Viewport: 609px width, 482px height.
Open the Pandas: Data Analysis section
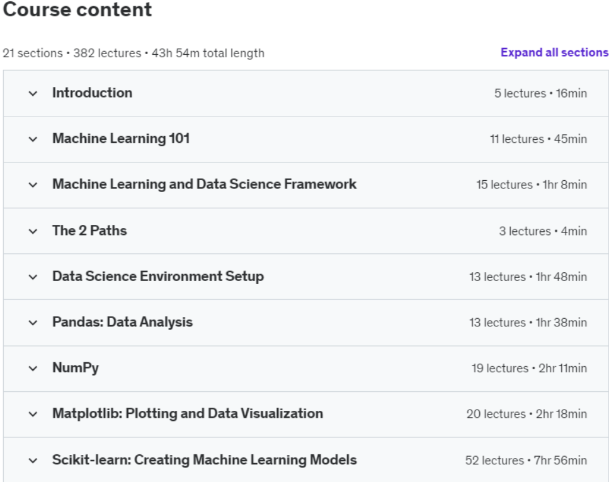coord(122,323)
